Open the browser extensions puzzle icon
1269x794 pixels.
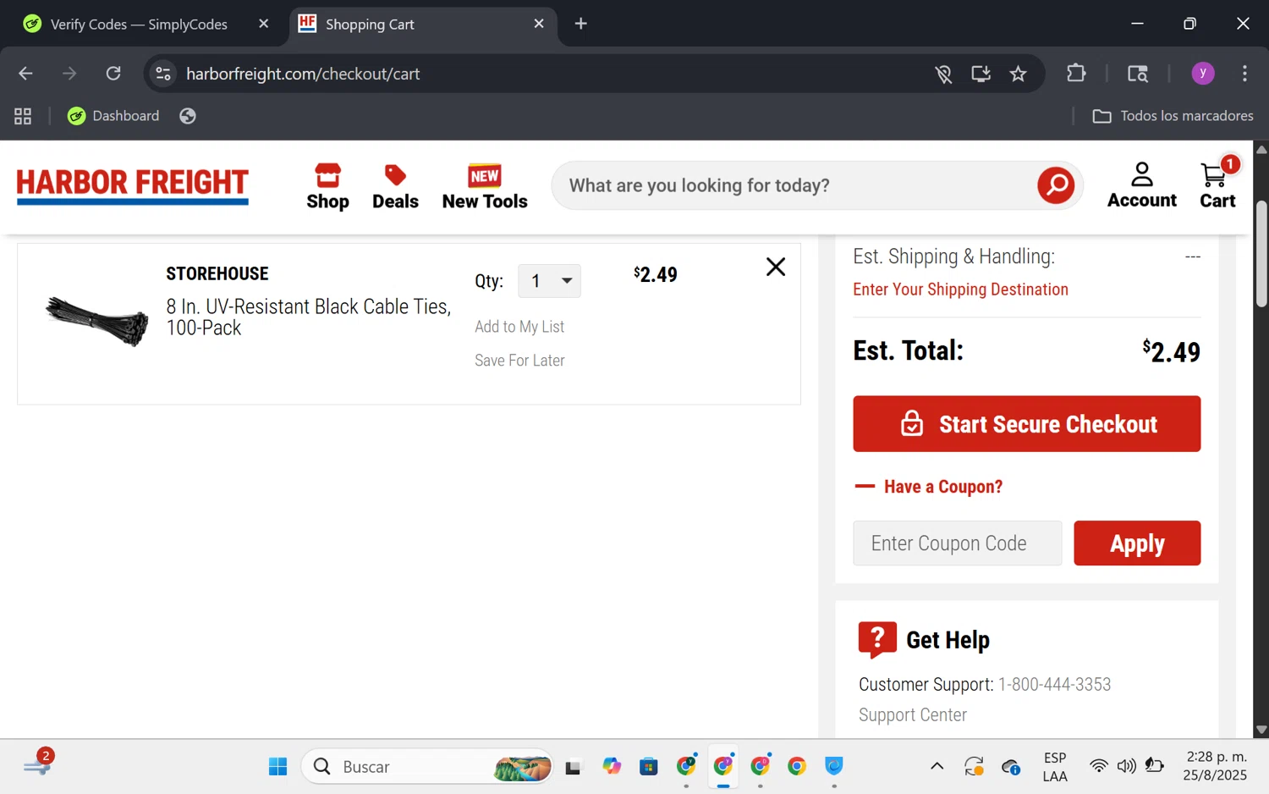(x=1076, y=74)
